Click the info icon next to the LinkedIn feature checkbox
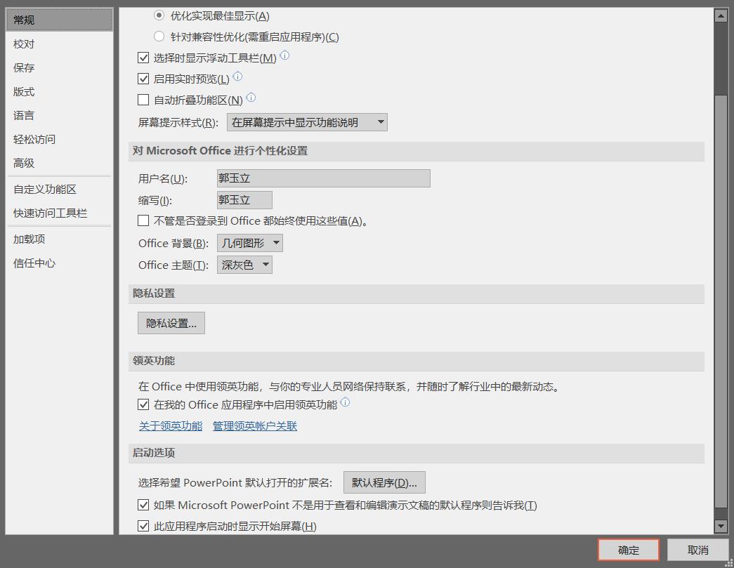The width and height of the screenshot is (734, 568). (345, 403)
